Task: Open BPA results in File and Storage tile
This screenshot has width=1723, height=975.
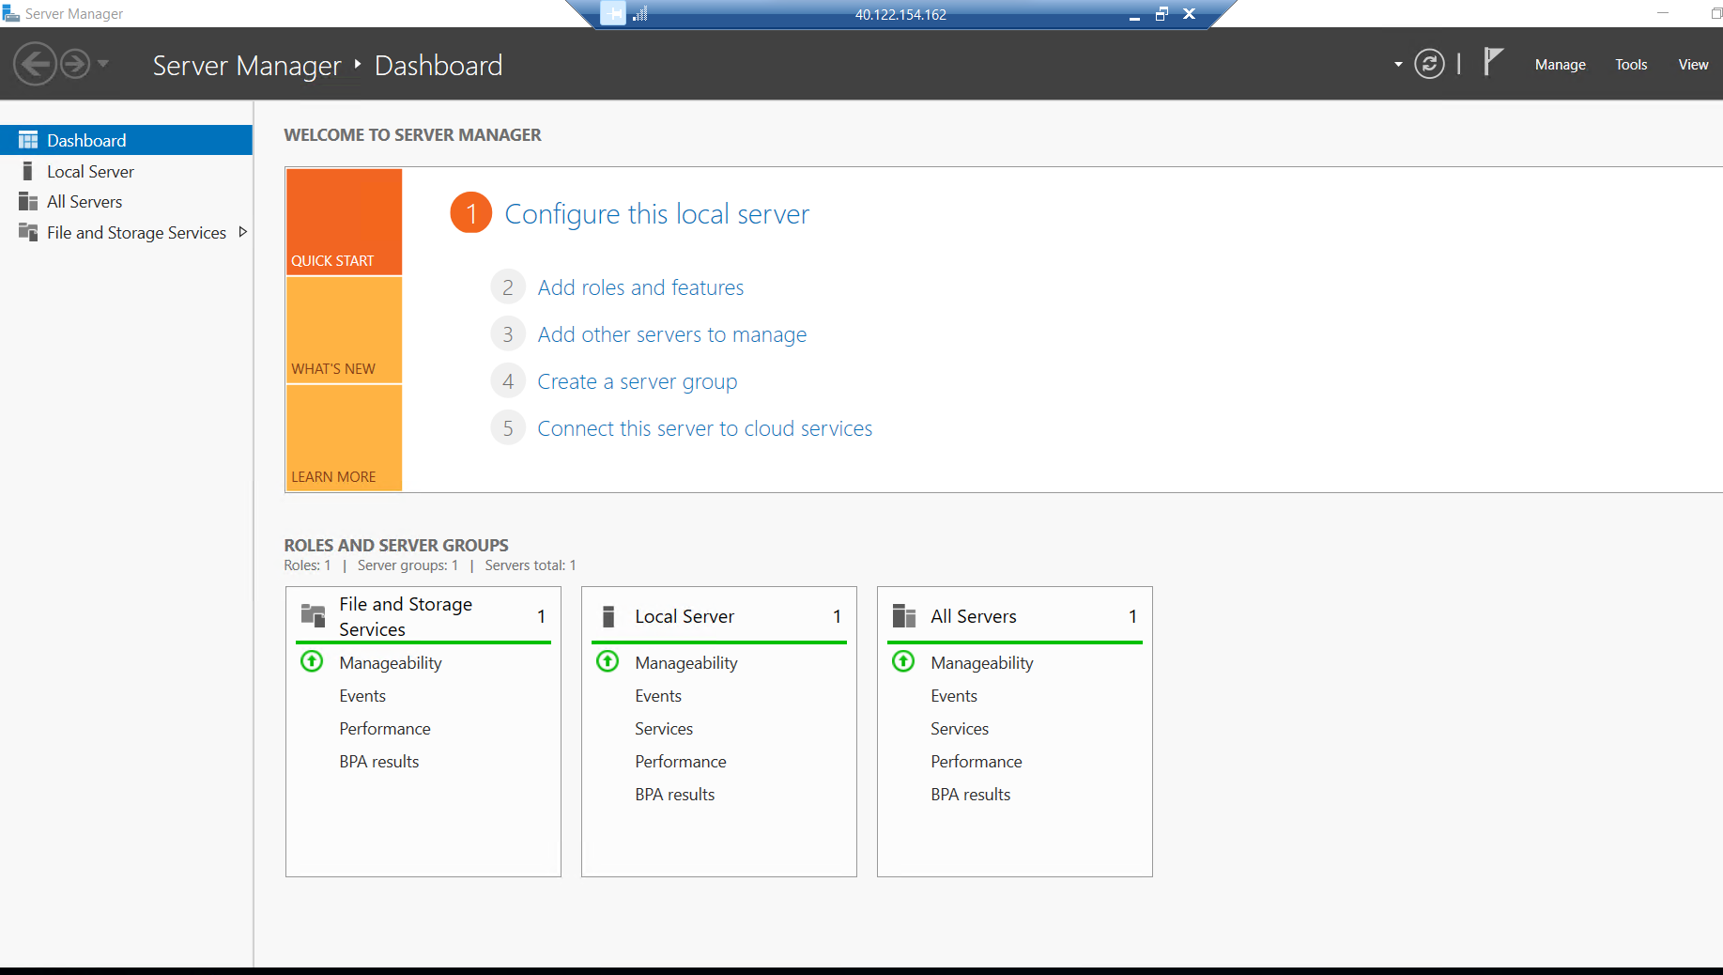Action: coord(379,762)
